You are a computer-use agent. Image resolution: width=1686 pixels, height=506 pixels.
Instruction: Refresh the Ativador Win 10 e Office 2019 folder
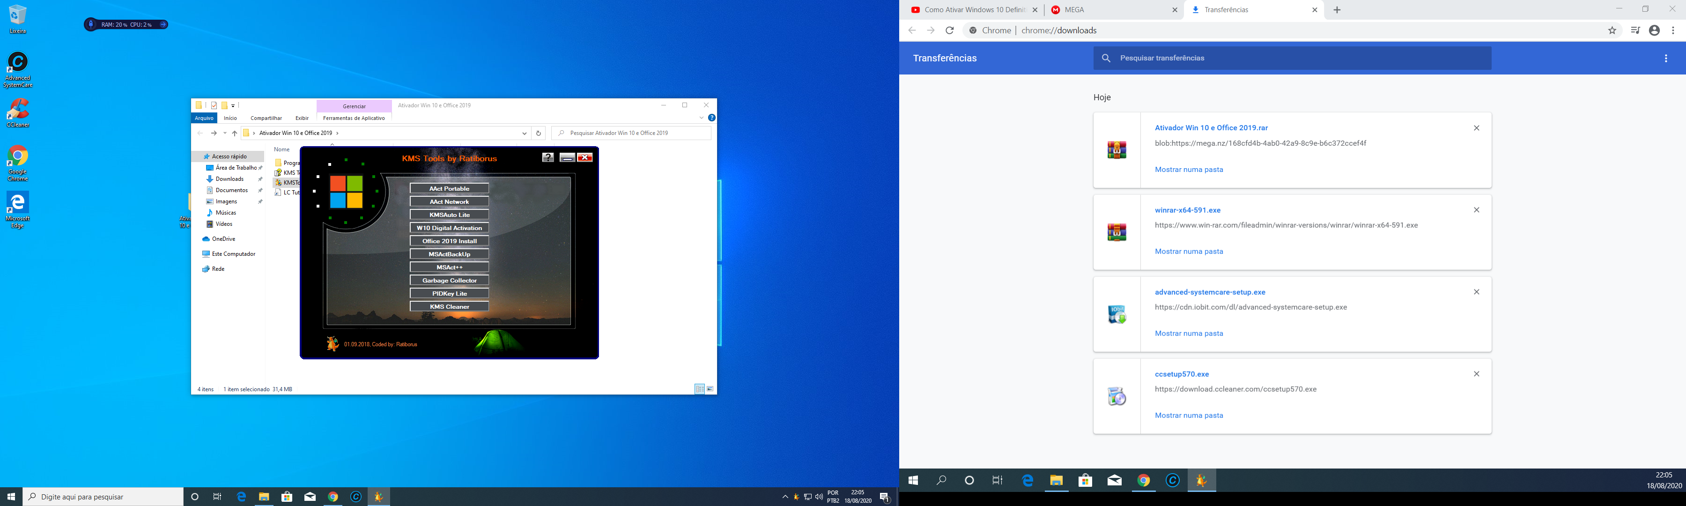pyautogui.click(x=538, y=133)
